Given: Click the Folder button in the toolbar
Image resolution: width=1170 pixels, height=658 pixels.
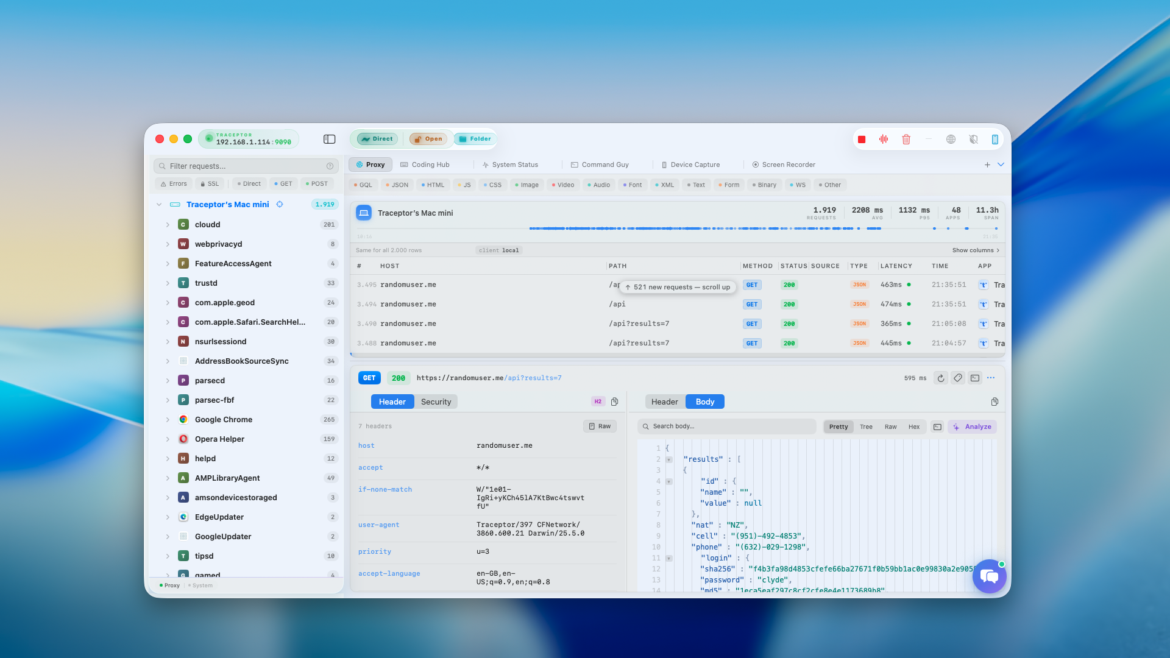Looking at the screenshot, I should (x=475, y=140).
